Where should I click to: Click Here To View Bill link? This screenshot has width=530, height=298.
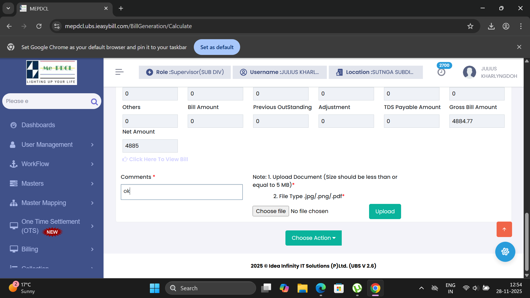(x=158, y=159)
